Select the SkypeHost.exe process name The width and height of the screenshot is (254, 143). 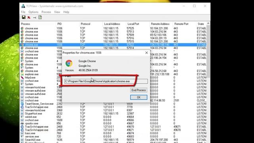click(x=33, y=114)
